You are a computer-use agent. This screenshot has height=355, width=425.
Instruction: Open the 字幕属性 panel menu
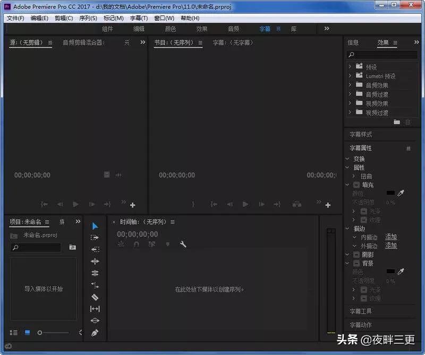409,149
